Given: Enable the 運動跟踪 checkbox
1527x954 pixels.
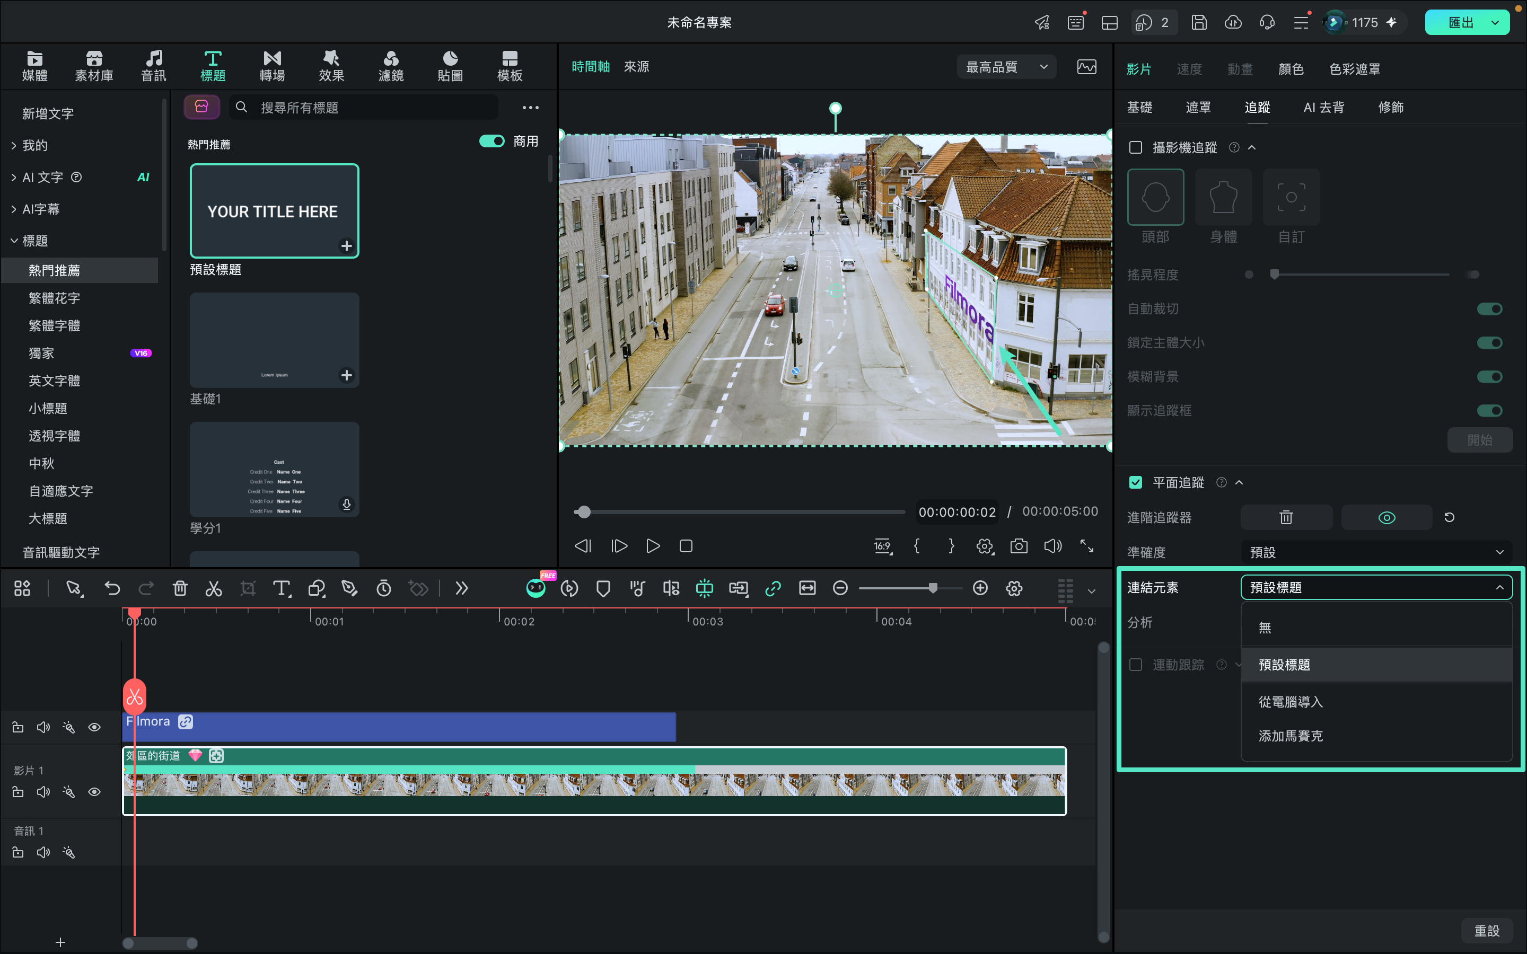Looking at the screenshot, I should tap(1135, 665).
